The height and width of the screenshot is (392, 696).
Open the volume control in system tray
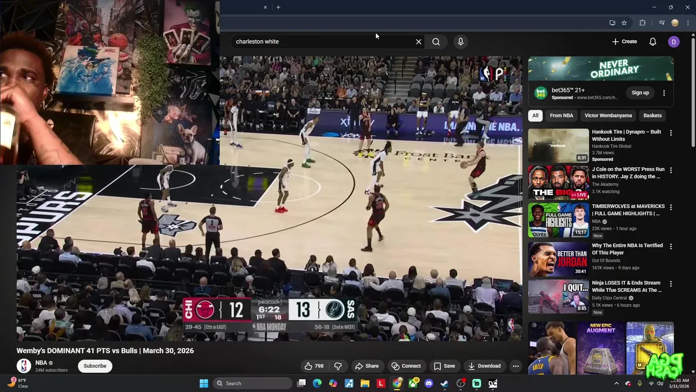coord(660,383)
